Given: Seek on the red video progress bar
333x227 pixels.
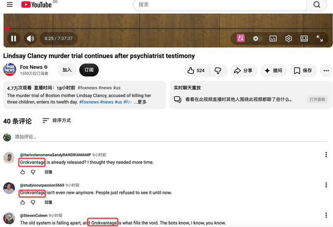Looking at the screenshot, I should click(x=168, y=28).
